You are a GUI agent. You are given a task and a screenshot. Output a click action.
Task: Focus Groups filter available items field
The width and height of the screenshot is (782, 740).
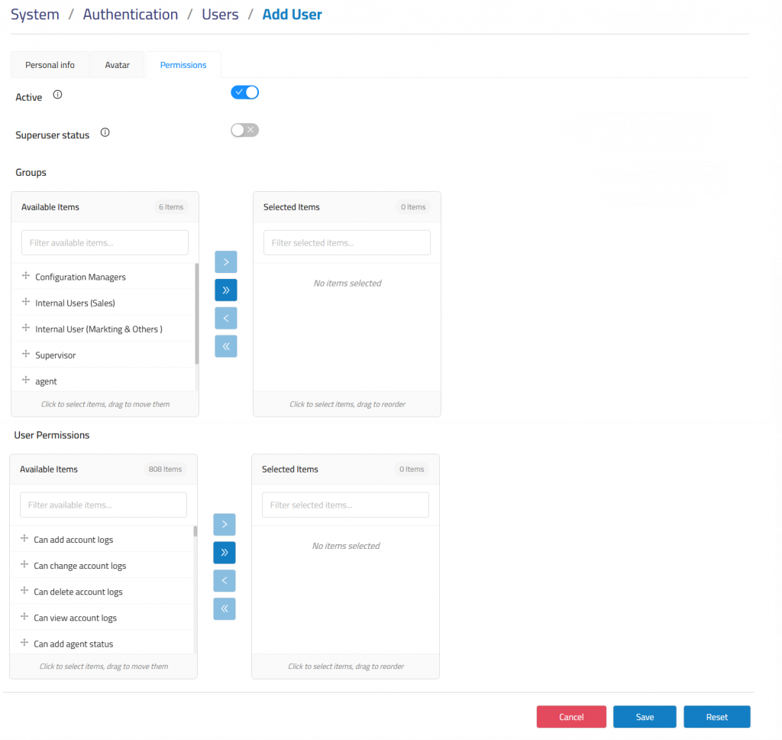[105, 242]
